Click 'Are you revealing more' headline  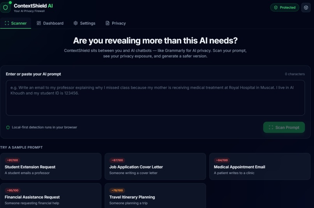pos(155,41)
